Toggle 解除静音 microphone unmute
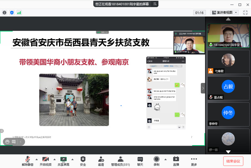Screen dimensions: 251x168 [x=28, y=161]
